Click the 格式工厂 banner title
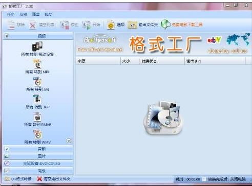The image size is (252, 186). [165, 44]
